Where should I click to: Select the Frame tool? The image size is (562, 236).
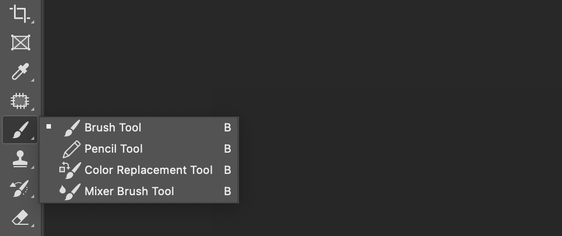pos(20,43)
